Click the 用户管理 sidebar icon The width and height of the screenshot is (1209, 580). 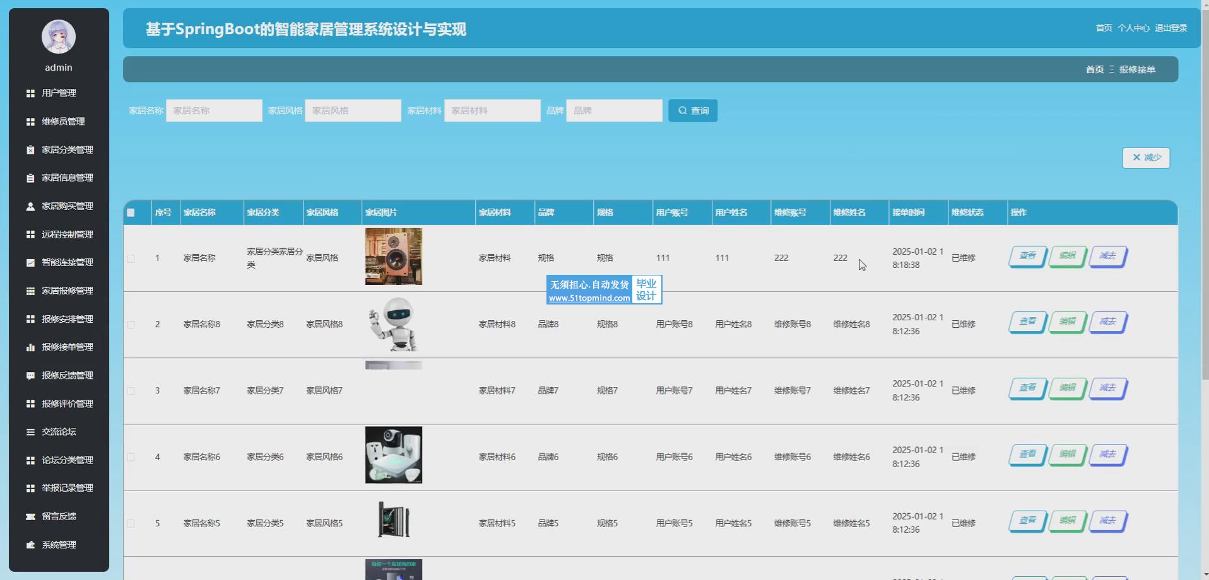(x=30, y=93)
